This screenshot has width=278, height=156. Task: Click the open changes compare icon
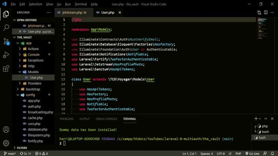tap(259, 13)
